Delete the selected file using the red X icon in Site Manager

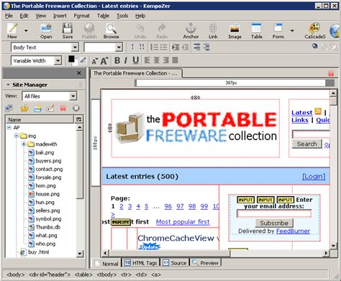click(63, 109)
